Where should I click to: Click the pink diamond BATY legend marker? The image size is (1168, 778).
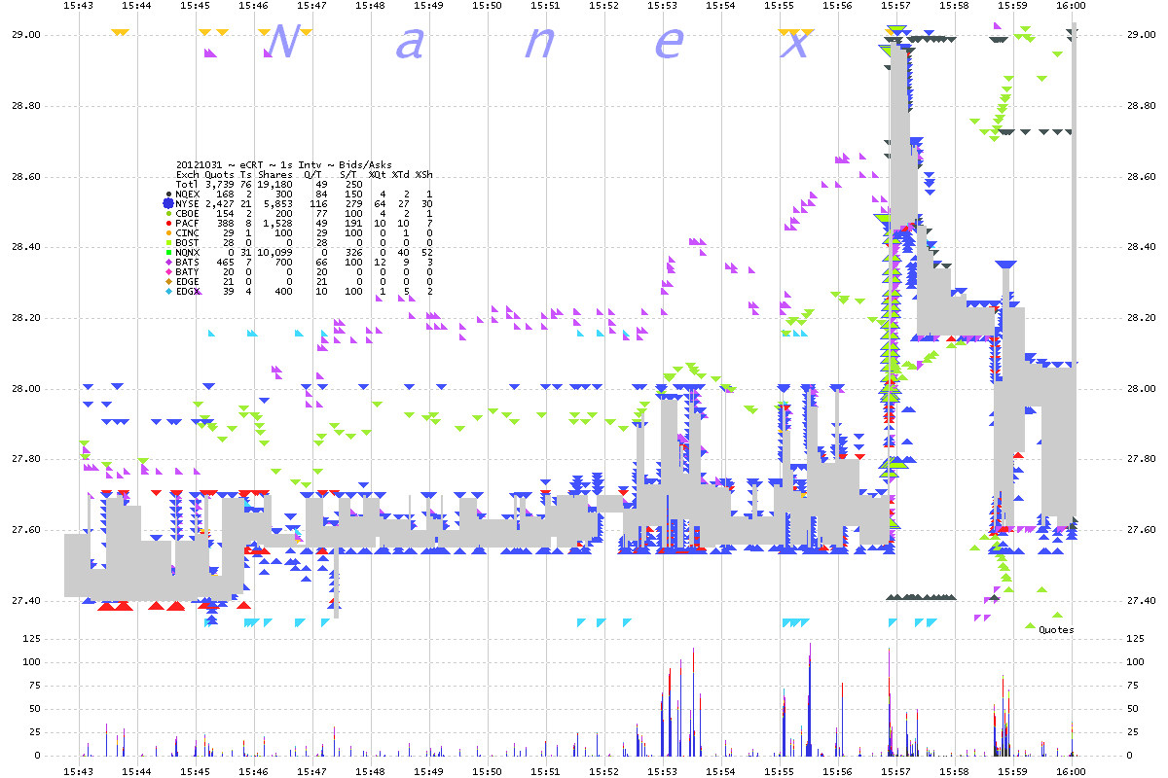point(169,271)
